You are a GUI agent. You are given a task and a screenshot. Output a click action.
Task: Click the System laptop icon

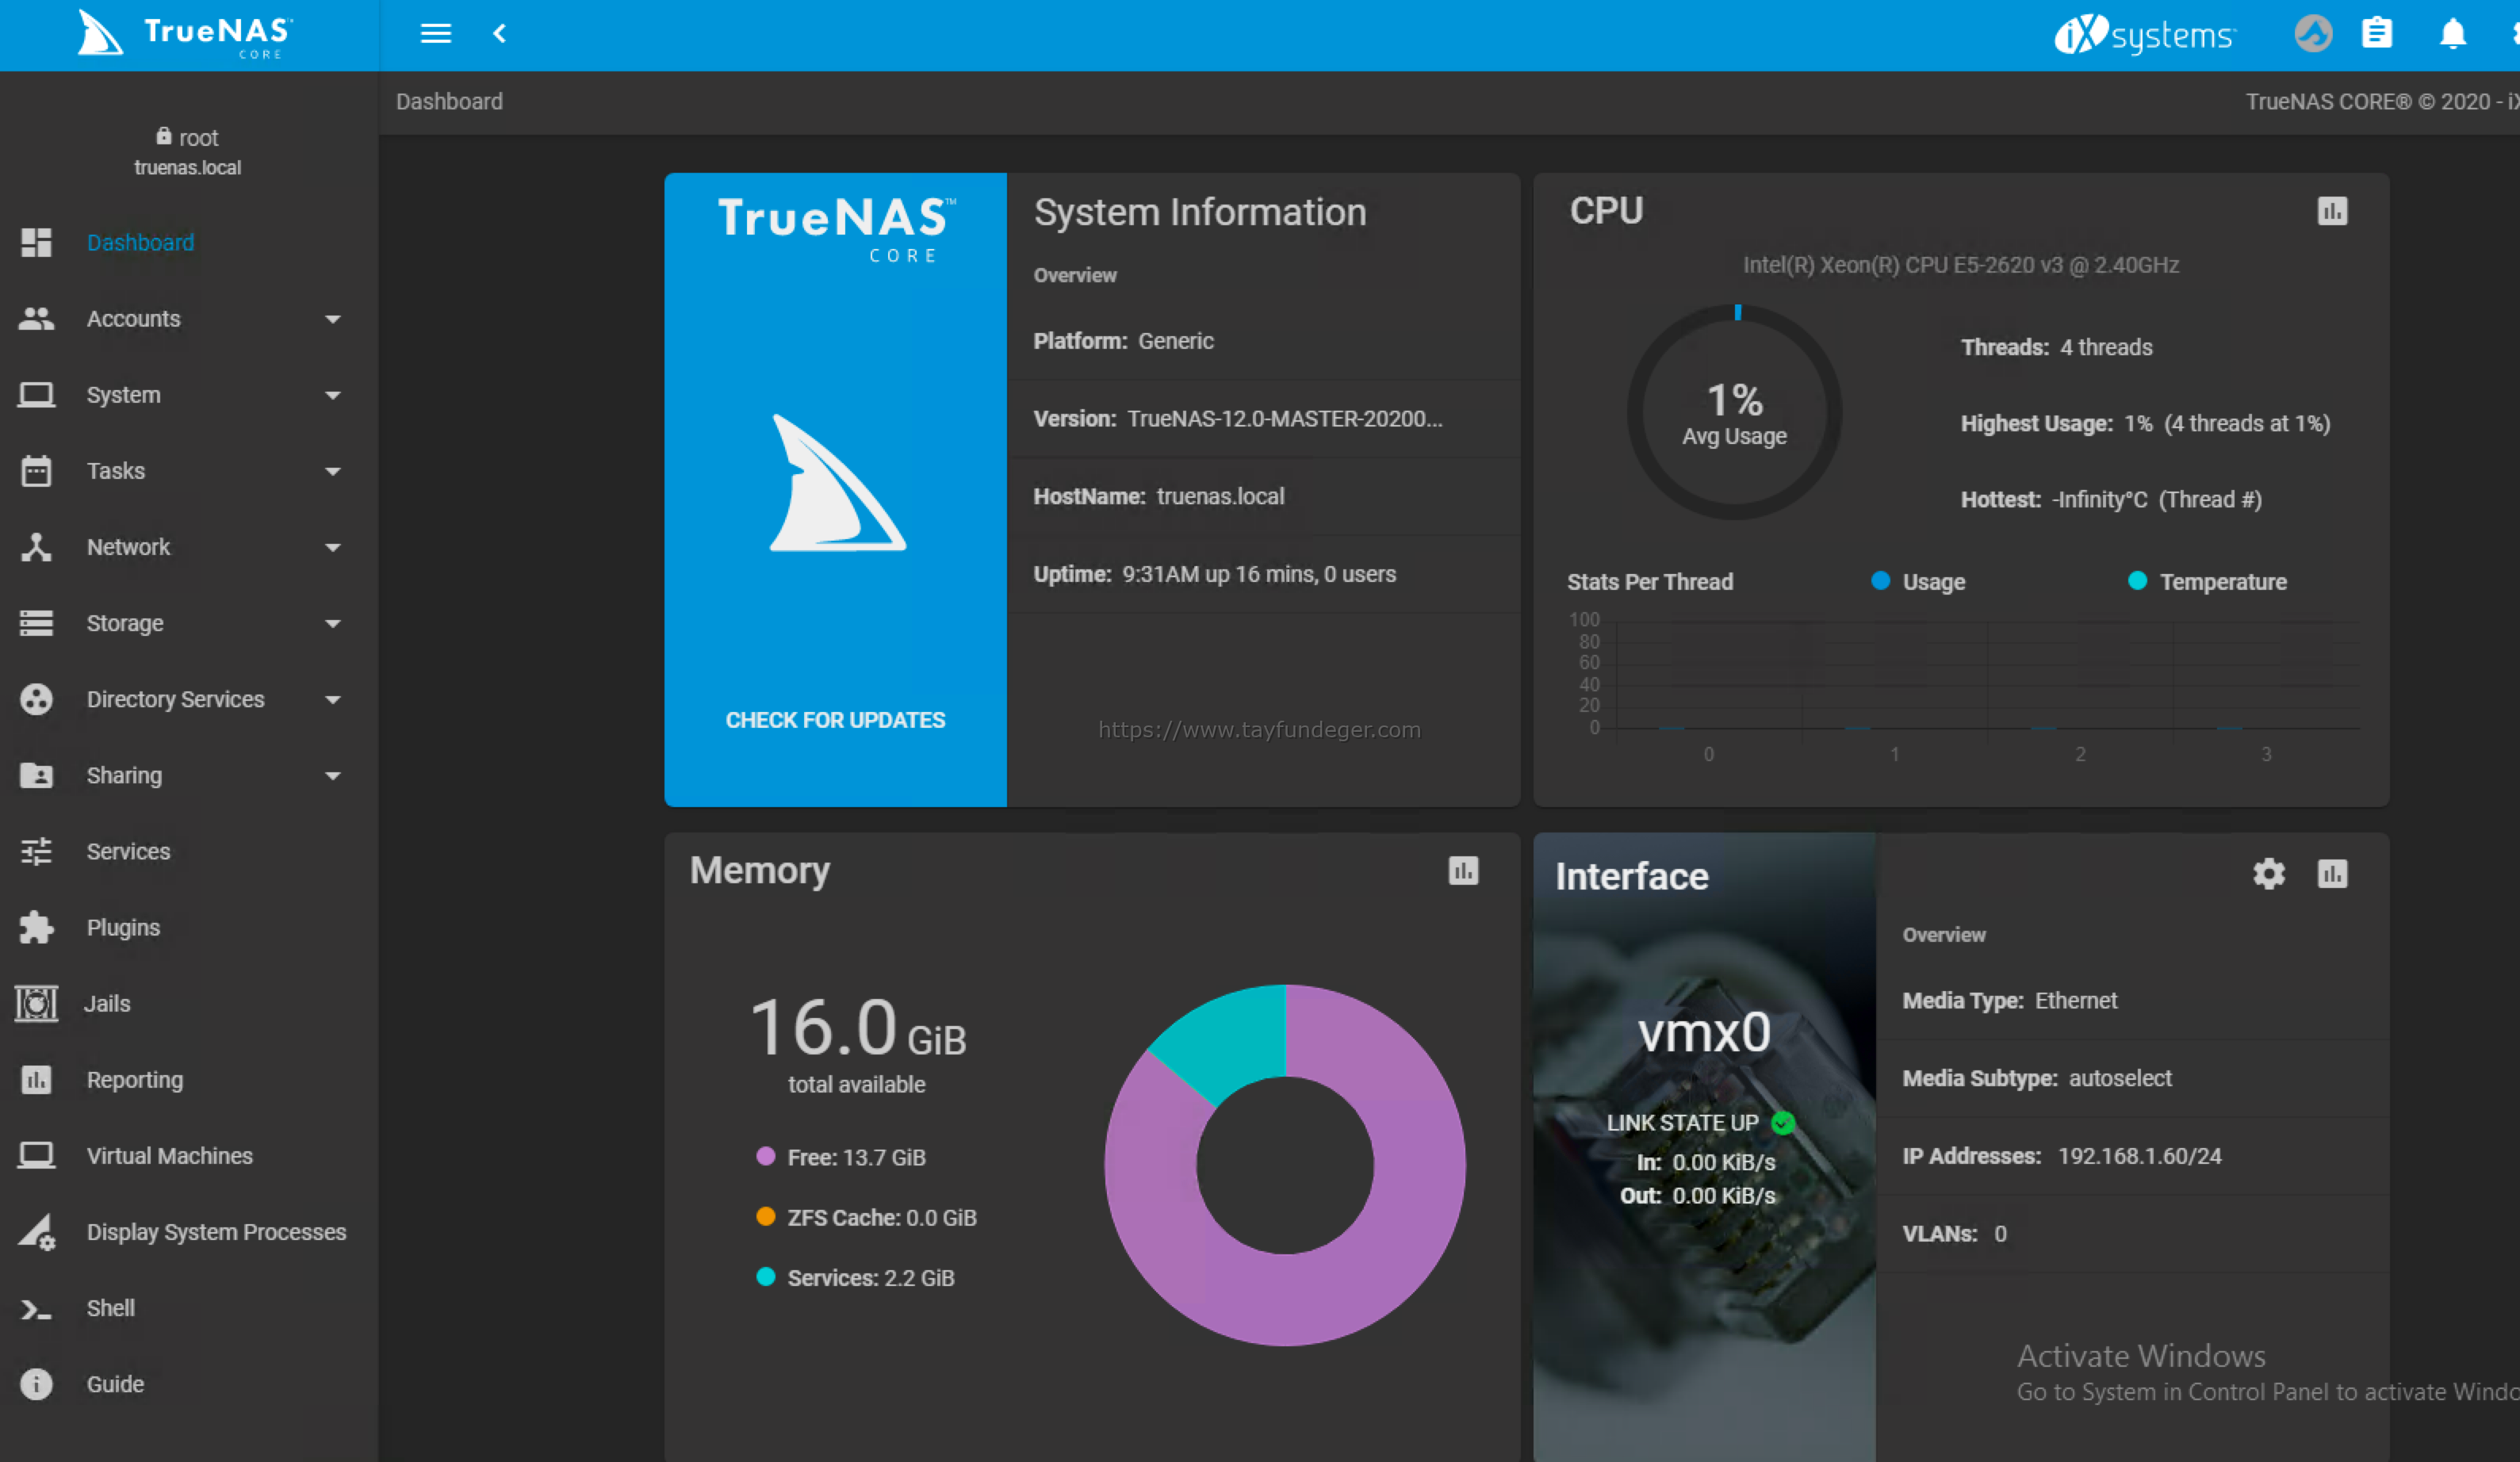(x=36, y=394)
